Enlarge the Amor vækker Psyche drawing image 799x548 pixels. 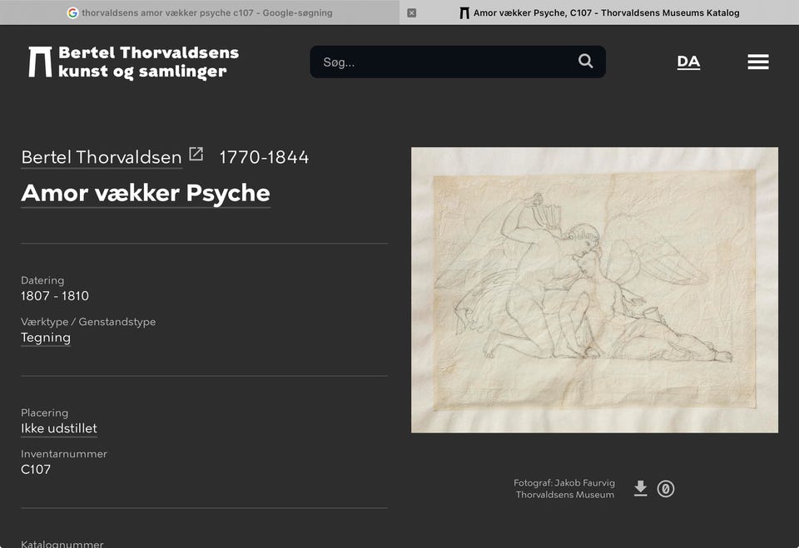[x=594, y=289]
